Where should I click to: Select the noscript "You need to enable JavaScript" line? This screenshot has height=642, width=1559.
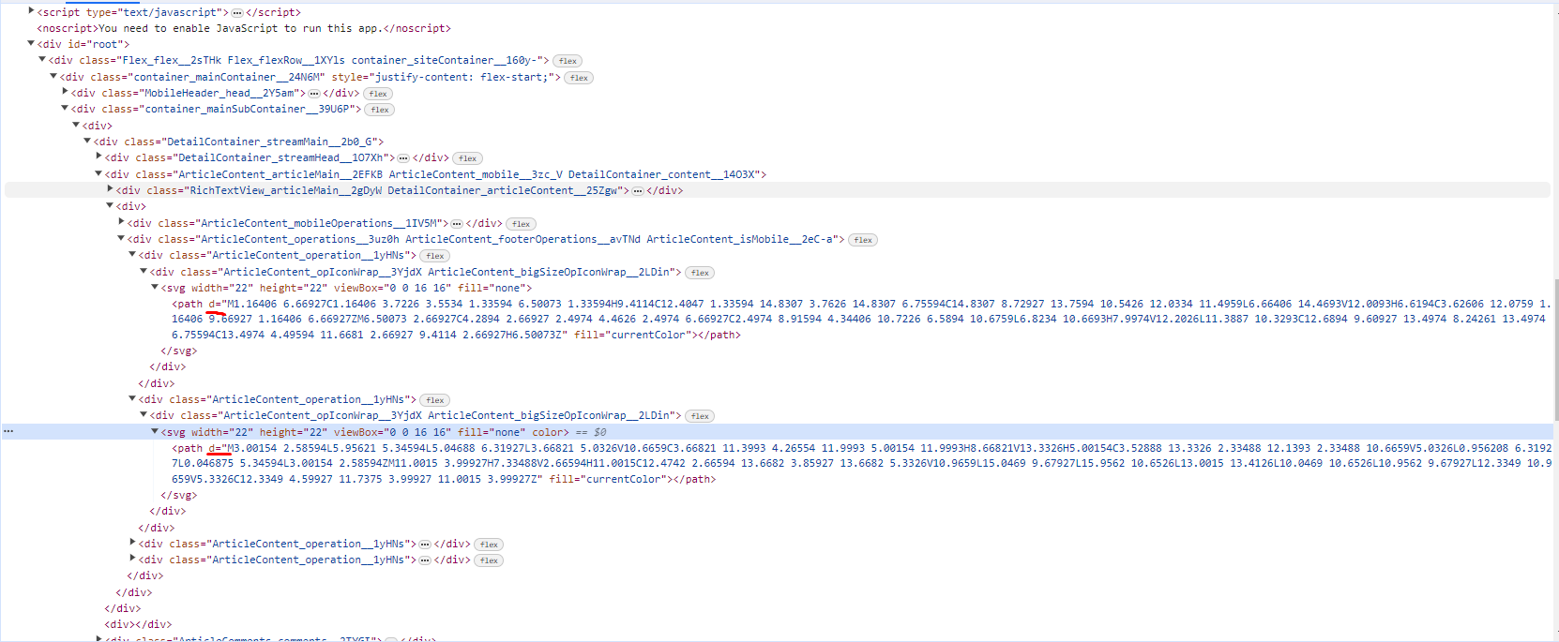click(x=244, y=28)
